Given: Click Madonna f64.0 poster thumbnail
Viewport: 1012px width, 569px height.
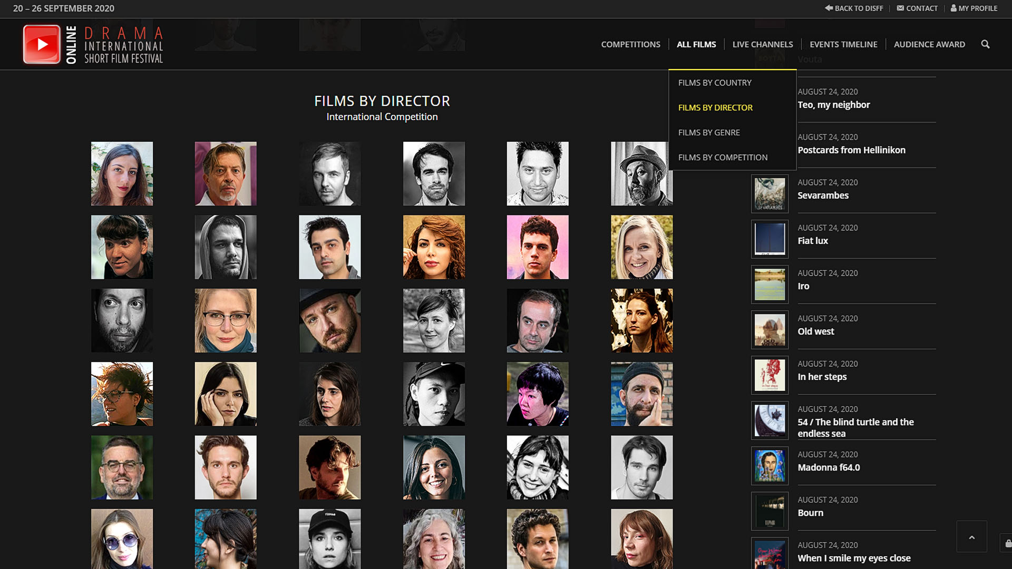Looking at the screenshot, I should tap(770, 466).
